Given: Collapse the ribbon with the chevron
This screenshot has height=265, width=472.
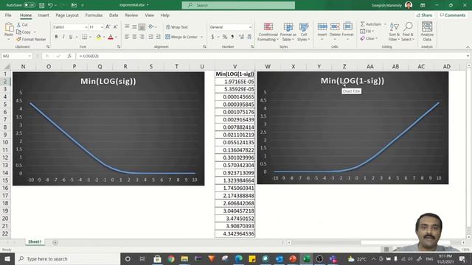Looking at the screenshot, I should pyautogui.click(x=468, y=47).
